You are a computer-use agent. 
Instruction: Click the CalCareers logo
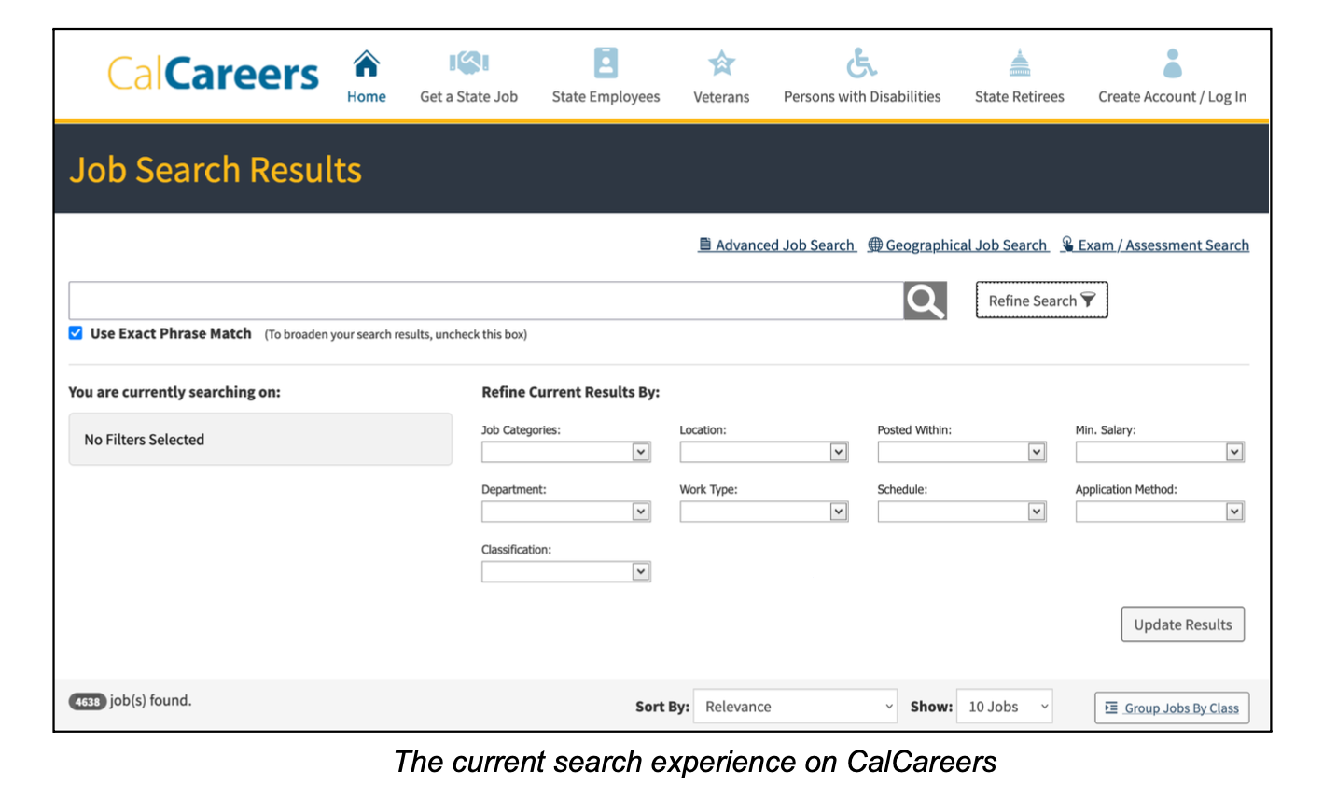tap(213, 73)
